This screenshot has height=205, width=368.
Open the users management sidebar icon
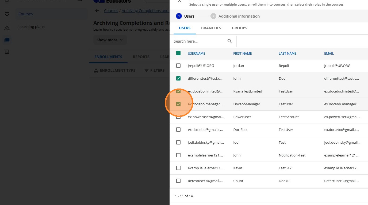pyautogui.click(x=7, y=28)
